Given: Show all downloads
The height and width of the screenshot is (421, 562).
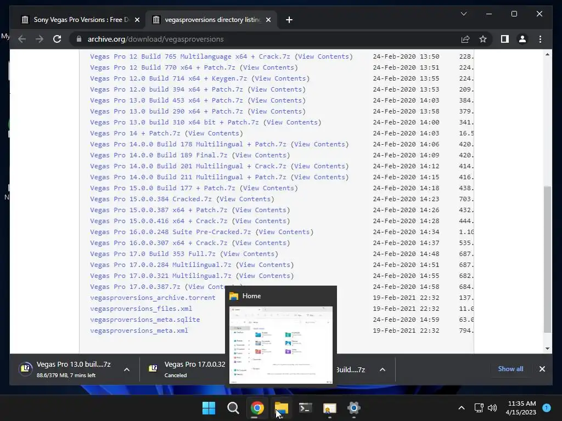Looking at the screenshot, I should coord(510,369).
